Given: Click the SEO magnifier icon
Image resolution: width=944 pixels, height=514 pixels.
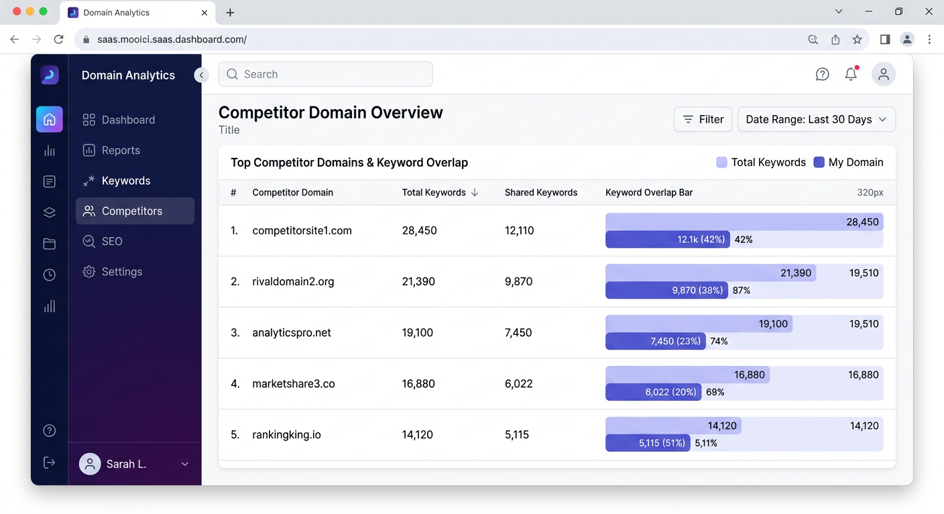Looking at the screenshot, I should point(88,241).
